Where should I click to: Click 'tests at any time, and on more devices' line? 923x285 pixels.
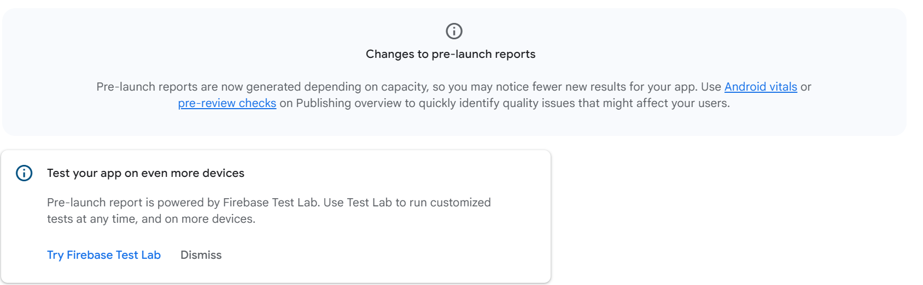(x=151, y=219)
